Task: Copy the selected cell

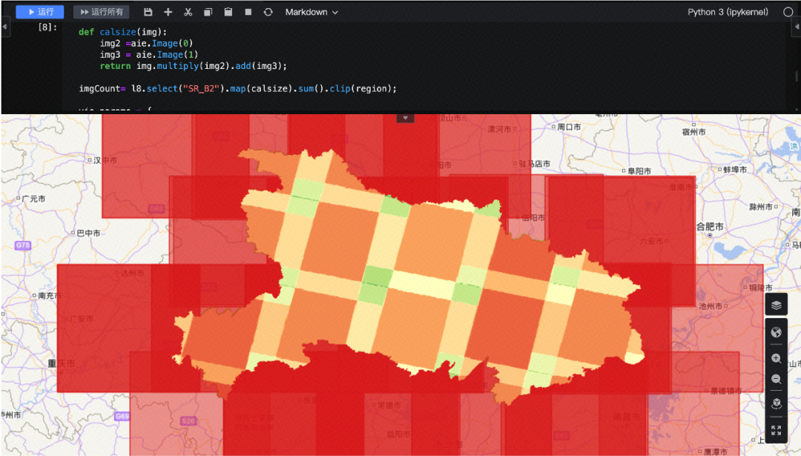Action: [x=209, y=12]
